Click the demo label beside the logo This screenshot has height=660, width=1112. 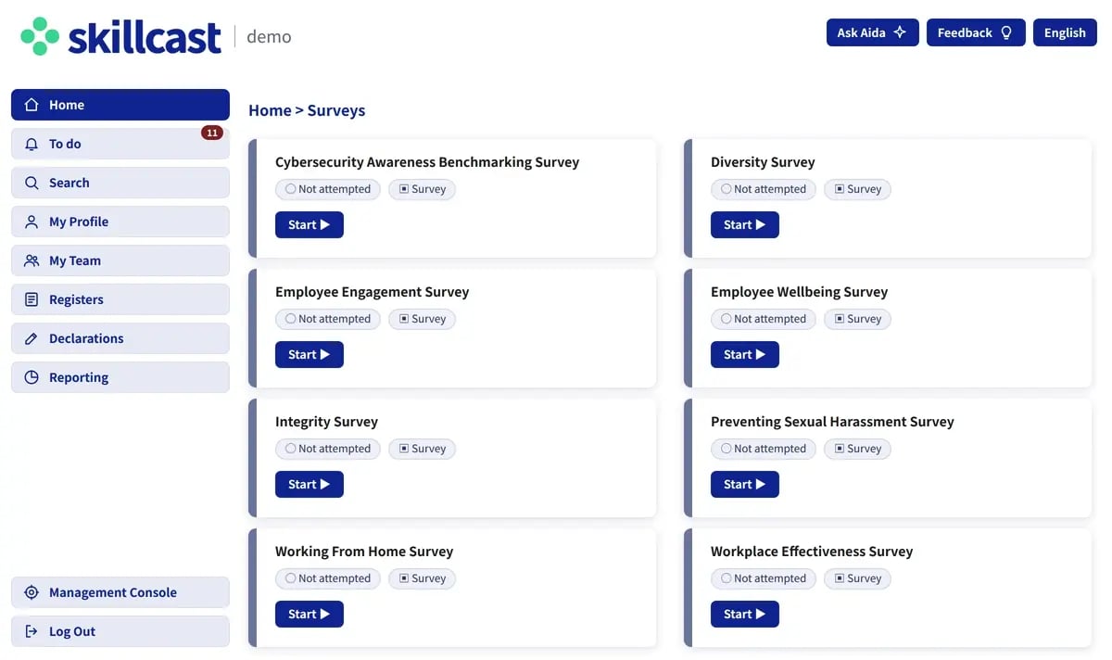(x=269, y=37)
